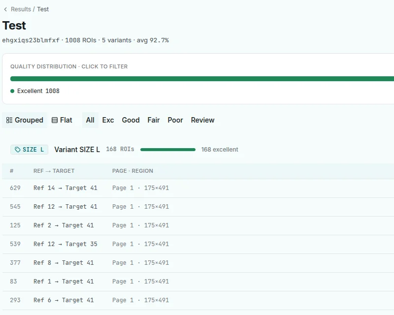Screen dimensions: 394x315
Task: Switch to Grouped view
Action: coord(25,120)
